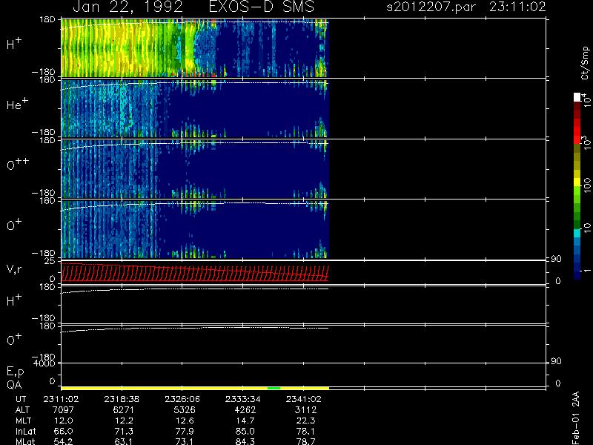Click the ALT value "6271"
This screenshot has height=445, width=593.
click(124, 410)
